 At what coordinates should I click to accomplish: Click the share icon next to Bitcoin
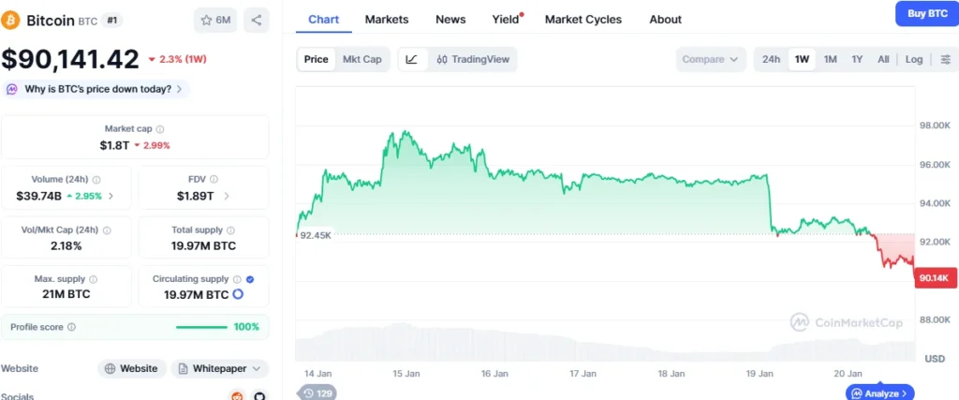(257, 19)
